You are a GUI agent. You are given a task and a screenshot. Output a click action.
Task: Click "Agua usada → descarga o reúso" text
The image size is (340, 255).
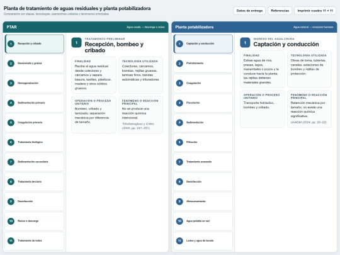pyautogui.click(x=145, y=27)
